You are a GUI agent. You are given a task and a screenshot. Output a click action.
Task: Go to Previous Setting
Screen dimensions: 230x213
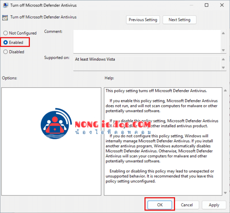pyautogui.click(x=143, y=20)
